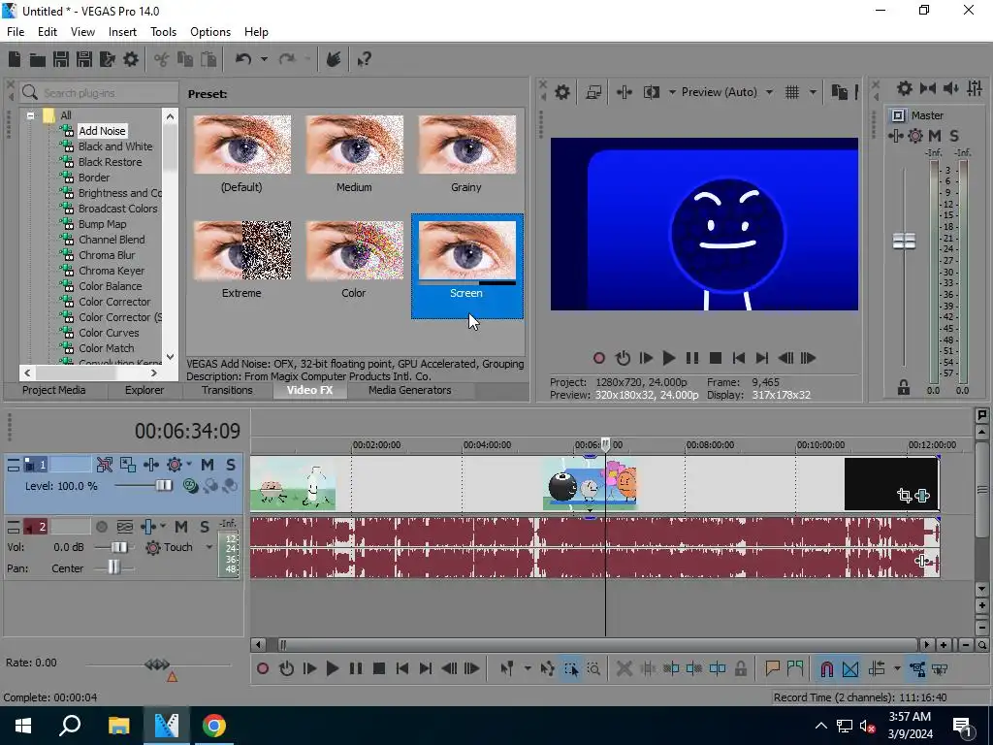Image resolution: width=993 pixels, height=745 pixels.
Task: Delete selected events with X icon
Action: pyautogui.click(x=624, y=668)
